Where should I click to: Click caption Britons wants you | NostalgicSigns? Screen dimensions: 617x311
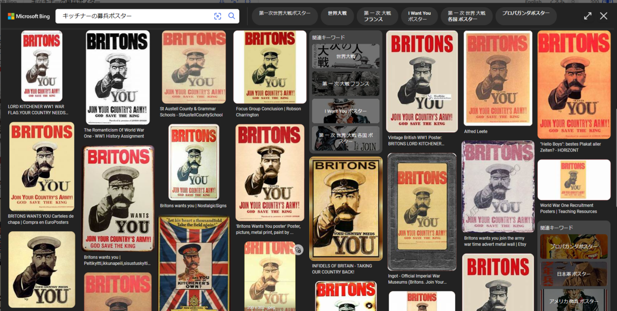click(193, 206)
